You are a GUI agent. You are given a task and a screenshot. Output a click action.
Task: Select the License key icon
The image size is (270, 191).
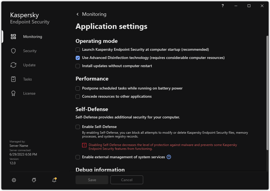pyautogui.click(x=13, y=93)
